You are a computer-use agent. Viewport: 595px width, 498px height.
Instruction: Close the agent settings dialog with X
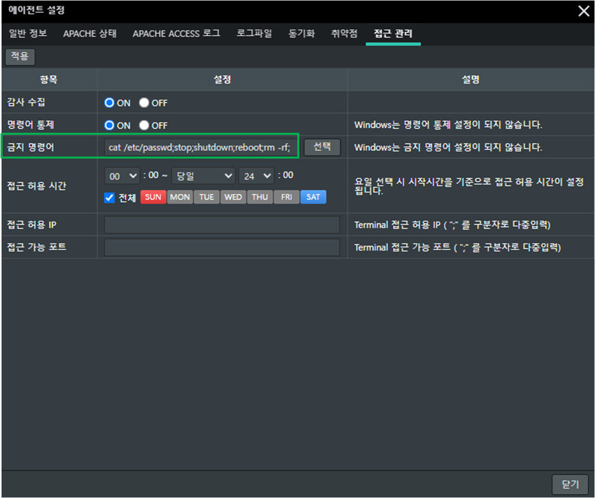[x=583, y=11]
